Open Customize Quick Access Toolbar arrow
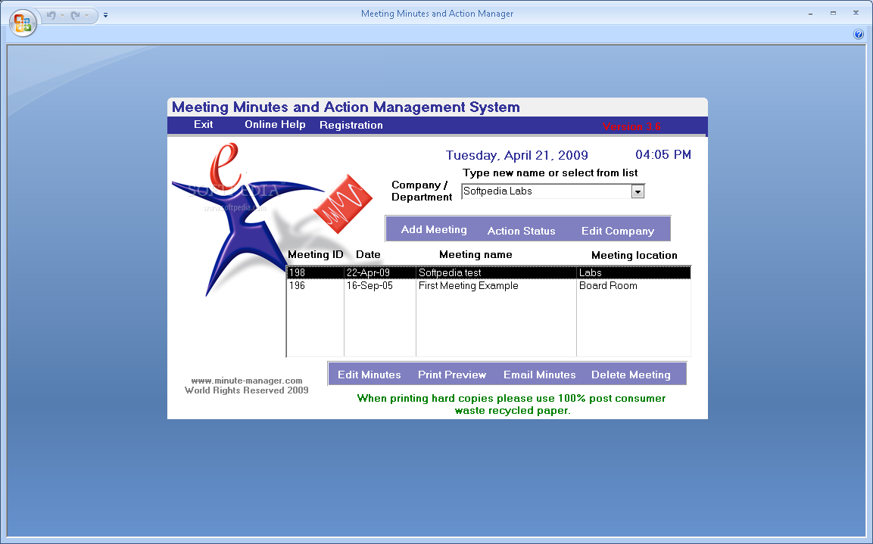 [105, 16]
